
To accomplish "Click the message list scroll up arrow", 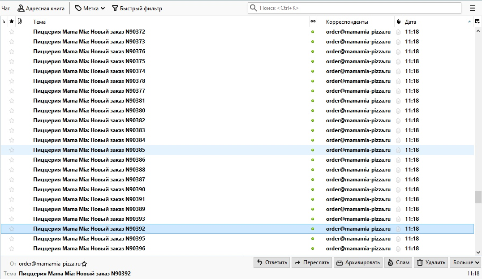I will pos(478,31).
